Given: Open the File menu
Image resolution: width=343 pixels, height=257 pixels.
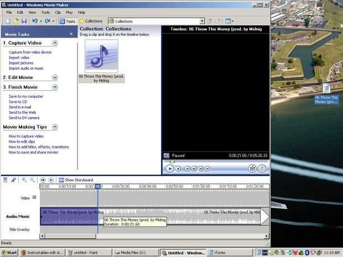Looking at the screenshot, I should 9,13.
